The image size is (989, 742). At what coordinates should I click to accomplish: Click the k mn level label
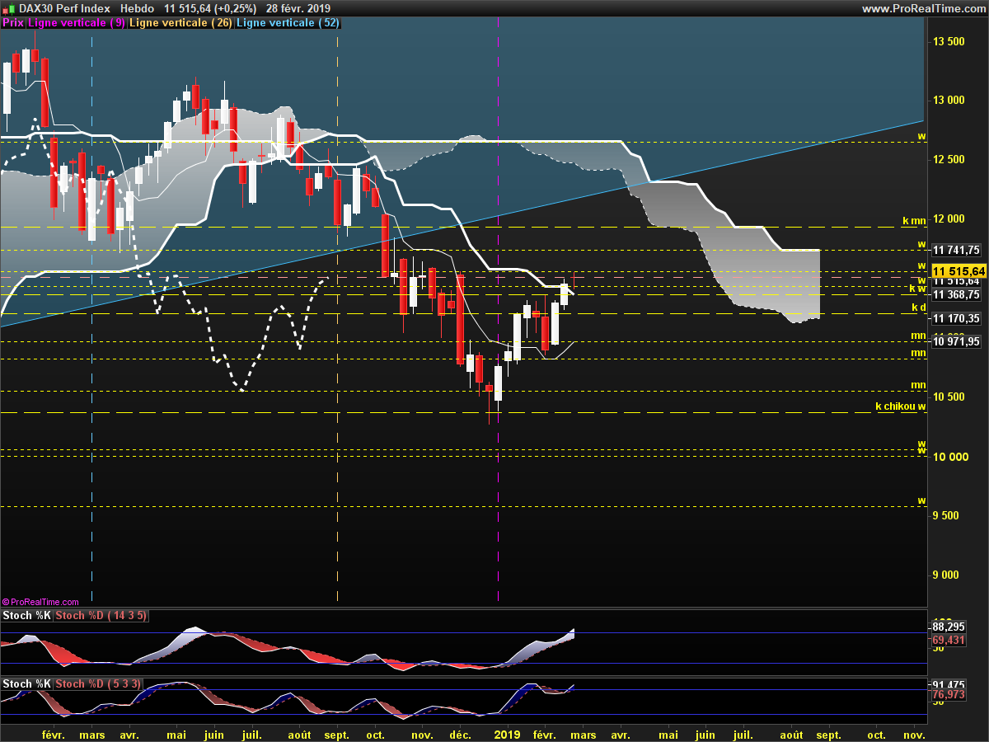point(915,221)
